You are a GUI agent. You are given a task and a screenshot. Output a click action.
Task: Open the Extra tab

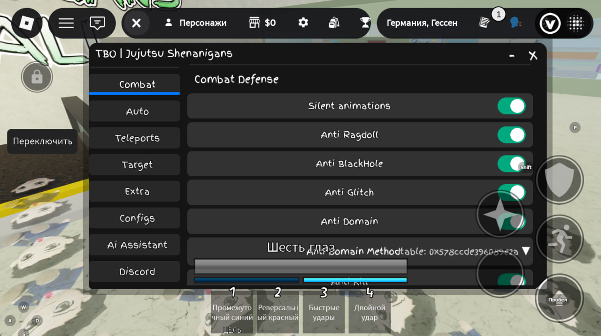134,191
